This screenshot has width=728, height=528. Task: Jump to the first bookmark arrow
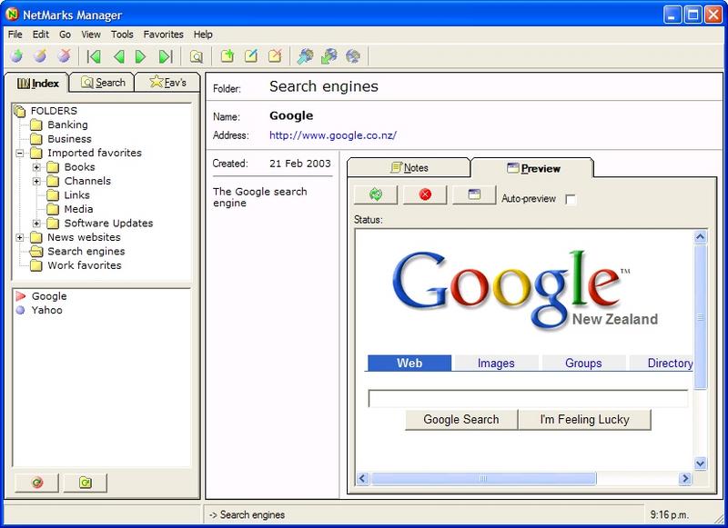pyautogui.click(x=94, y=56)
